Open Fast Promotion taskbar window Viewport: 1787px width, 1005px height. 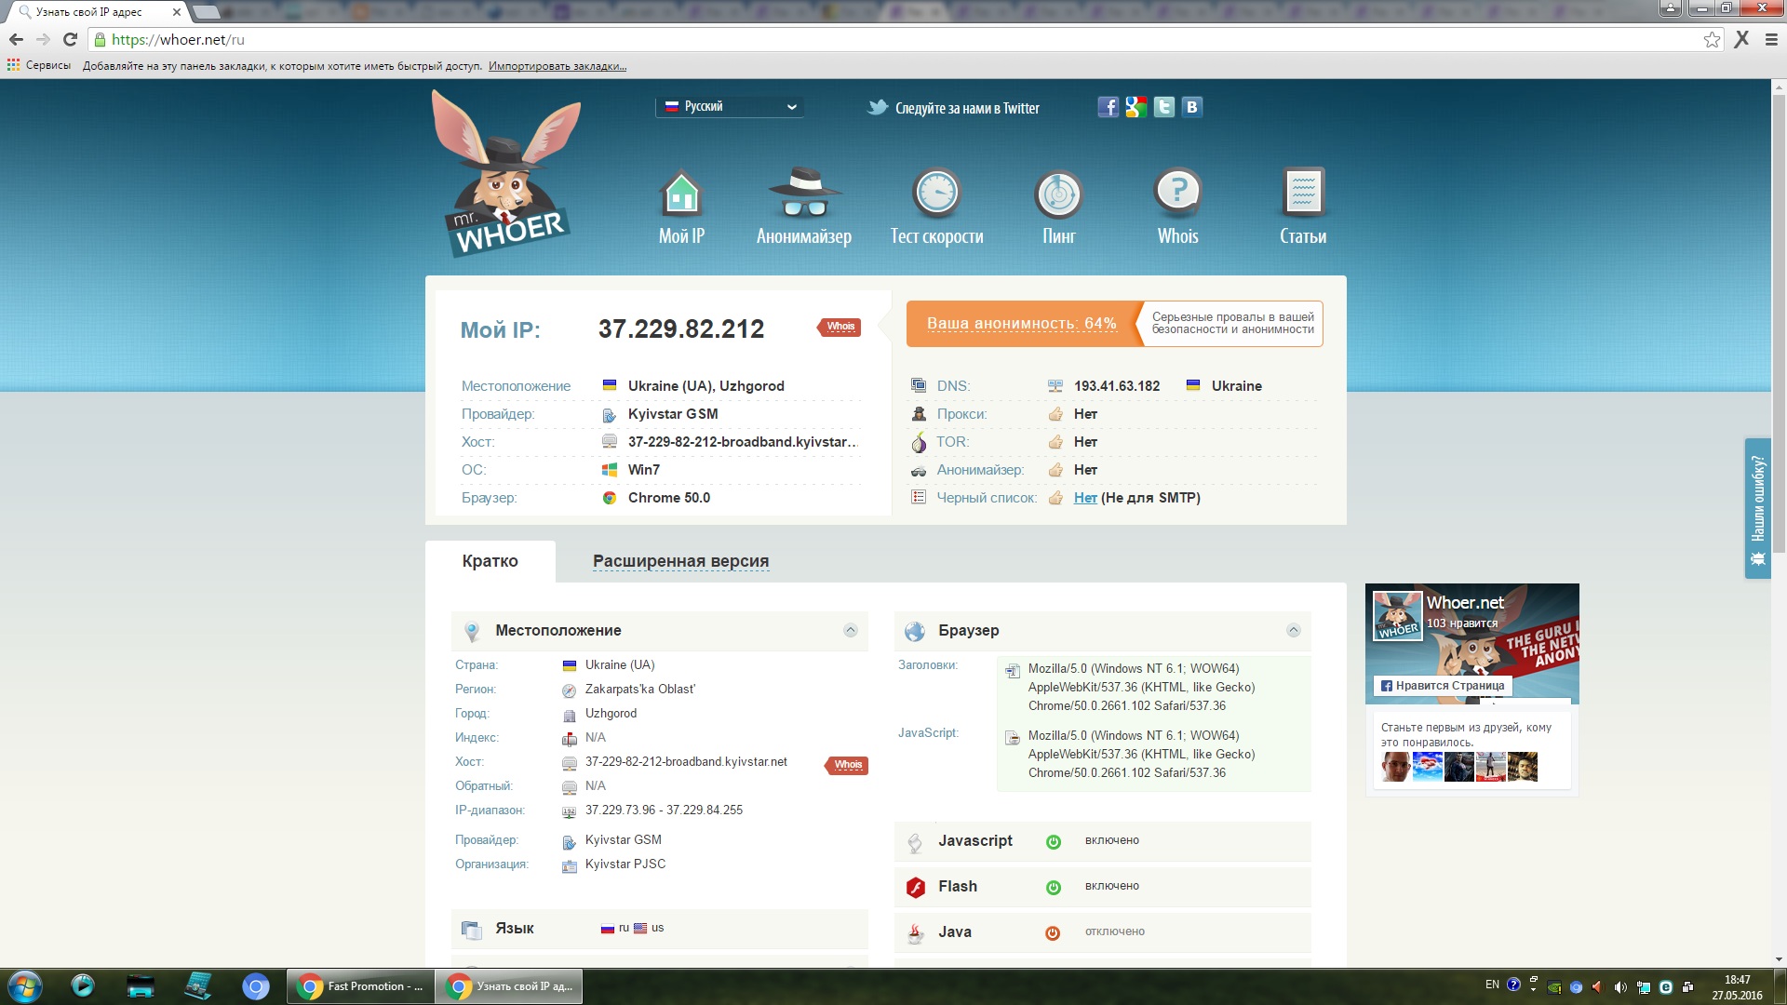[x=361, y=986]
